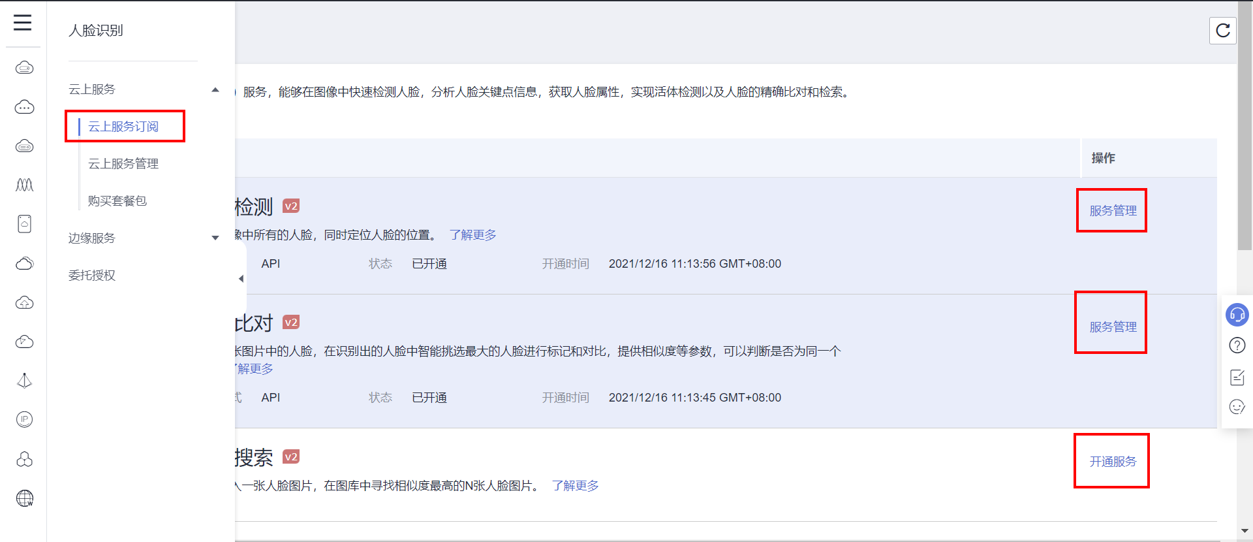
Task: Click the v2 badge next to 搜索
Action: [291, 457]
